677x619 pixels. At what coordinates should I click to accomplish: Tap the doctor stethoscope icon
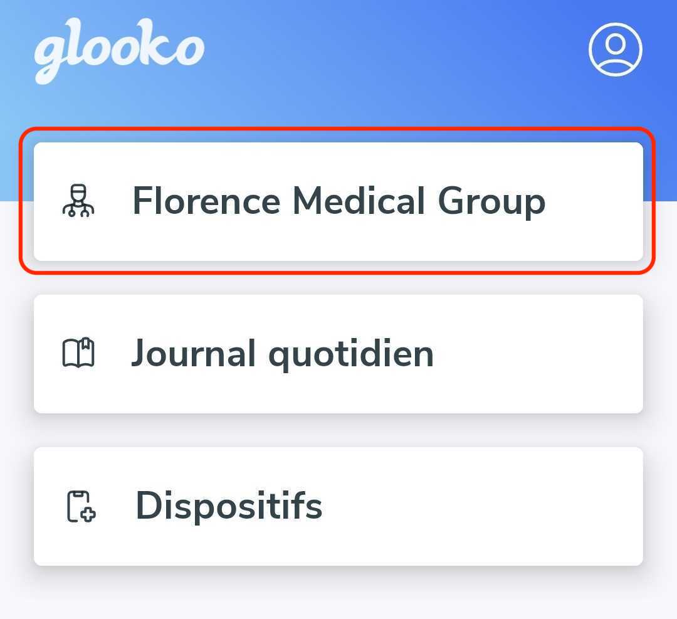[78, 201]
